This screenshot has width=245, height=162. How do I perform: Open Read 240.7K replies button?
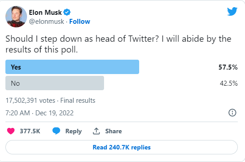pos(122,147)
